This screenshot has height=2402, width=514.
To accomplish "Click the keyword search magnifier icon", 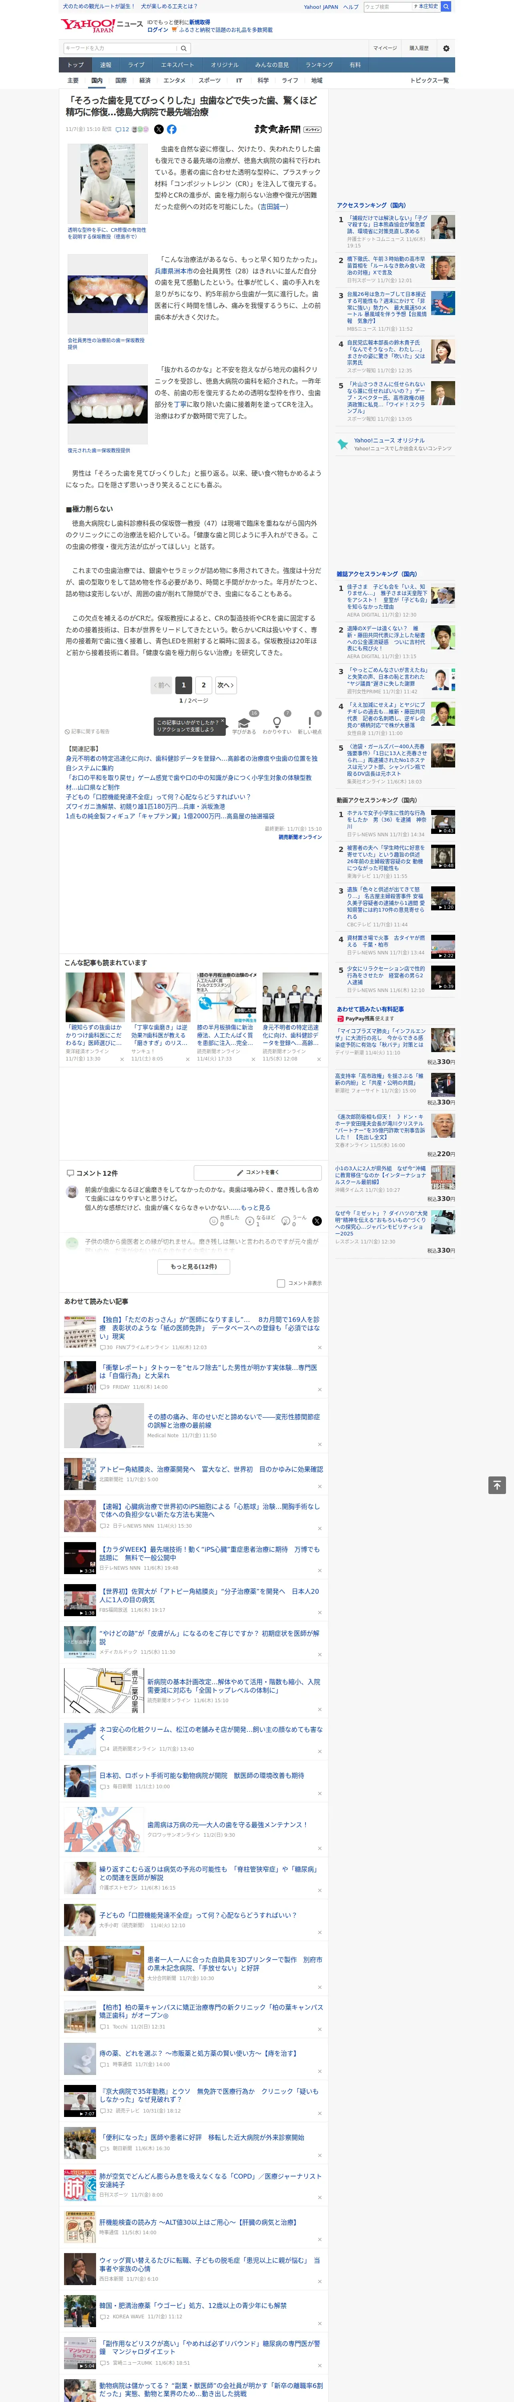I will (184, 48).
